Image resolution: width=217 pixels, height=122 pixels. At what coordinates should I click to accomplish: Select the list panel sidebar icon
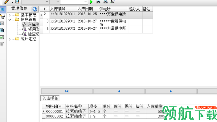pos(2,23)
